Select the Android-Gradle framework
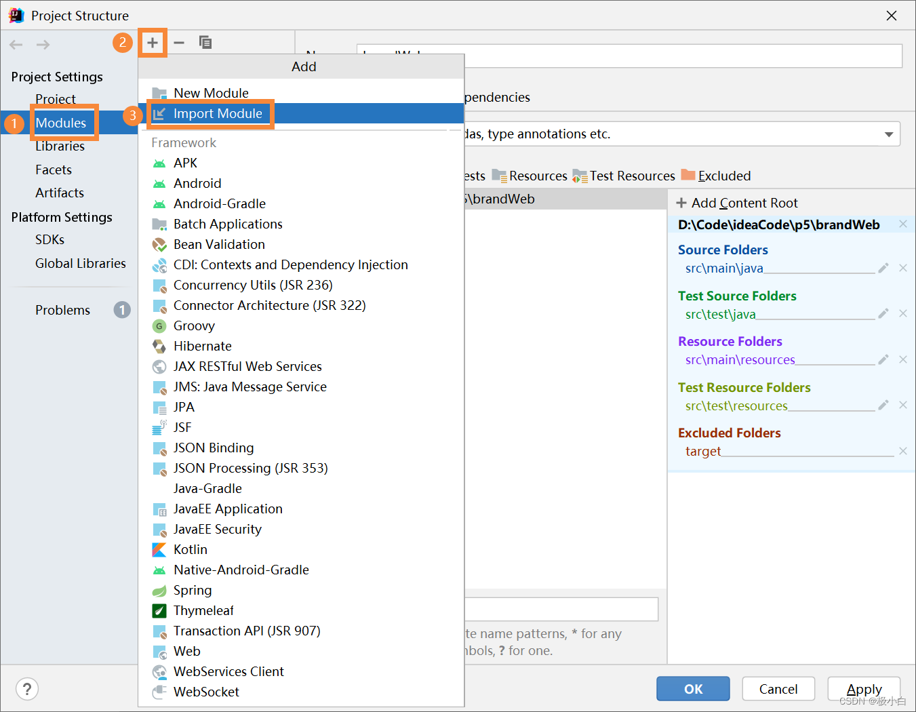This screenshot has width=916, height=712. click(x=301, y=203)
